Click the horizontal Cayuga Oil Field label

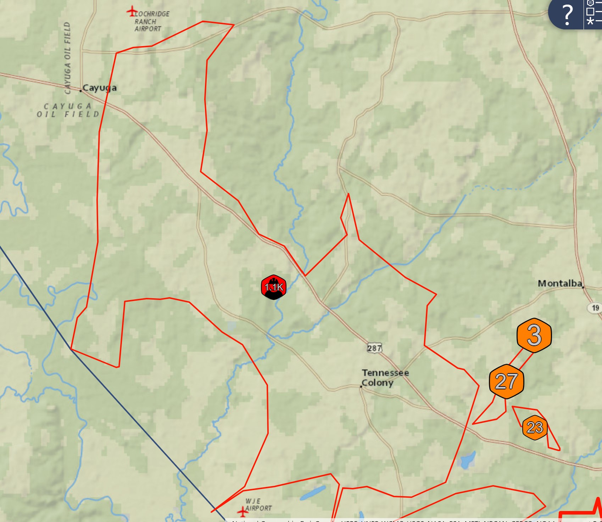68,110
